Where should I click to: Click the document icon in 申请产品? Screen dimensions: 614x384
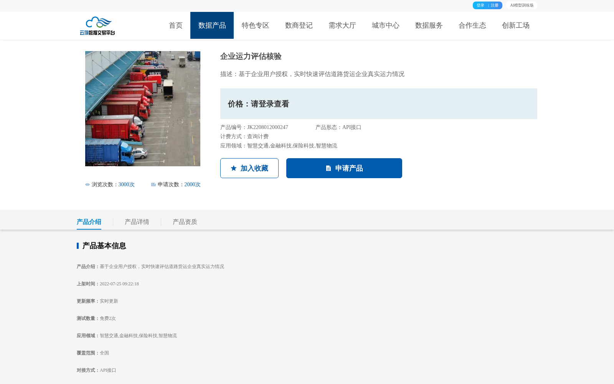point(328,168)
